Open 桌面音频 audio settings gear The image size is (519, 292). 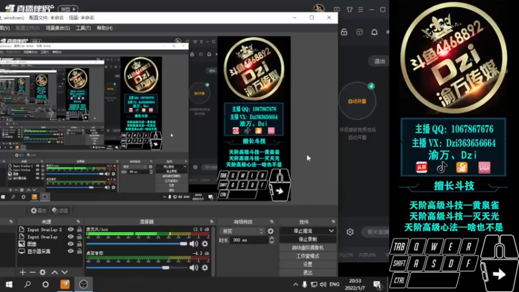tap(205, 267)
